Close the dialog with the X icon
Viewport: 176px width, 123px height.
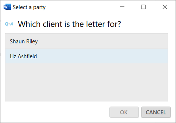[x=165, y=7]
